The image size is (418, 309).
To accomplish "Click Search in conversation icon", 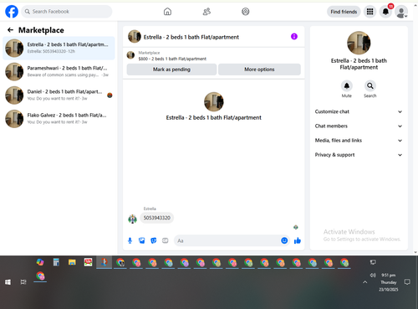I will [x=370, y=85].
